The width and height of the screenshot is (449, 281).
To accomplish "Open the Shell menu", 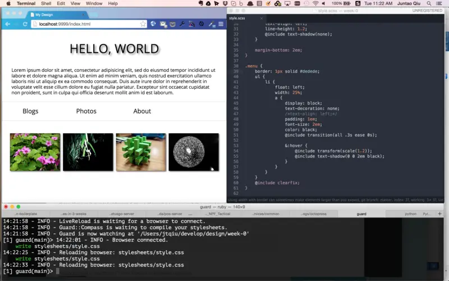I will [x=46, y=3].
